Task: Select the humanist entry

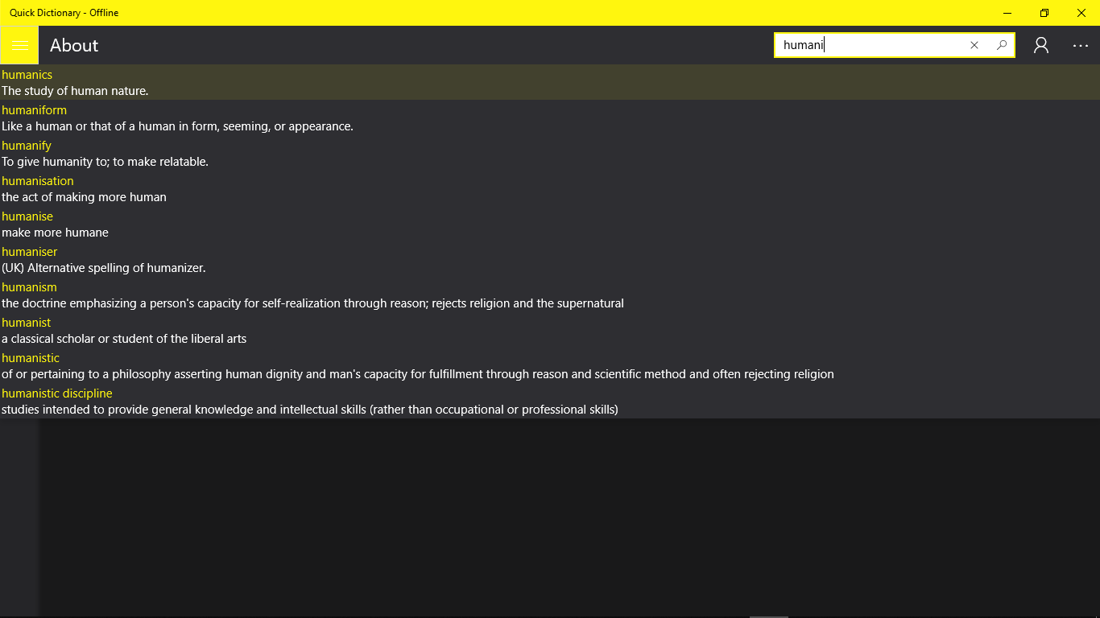Action: pos(550,330)
